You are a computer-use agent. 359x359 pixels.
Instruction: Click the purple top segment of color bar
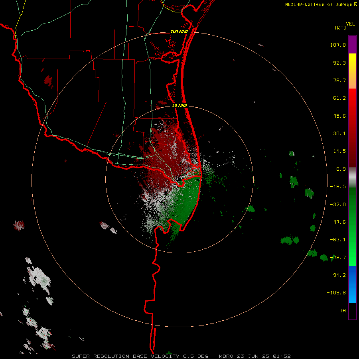click(x=352, y=44)
